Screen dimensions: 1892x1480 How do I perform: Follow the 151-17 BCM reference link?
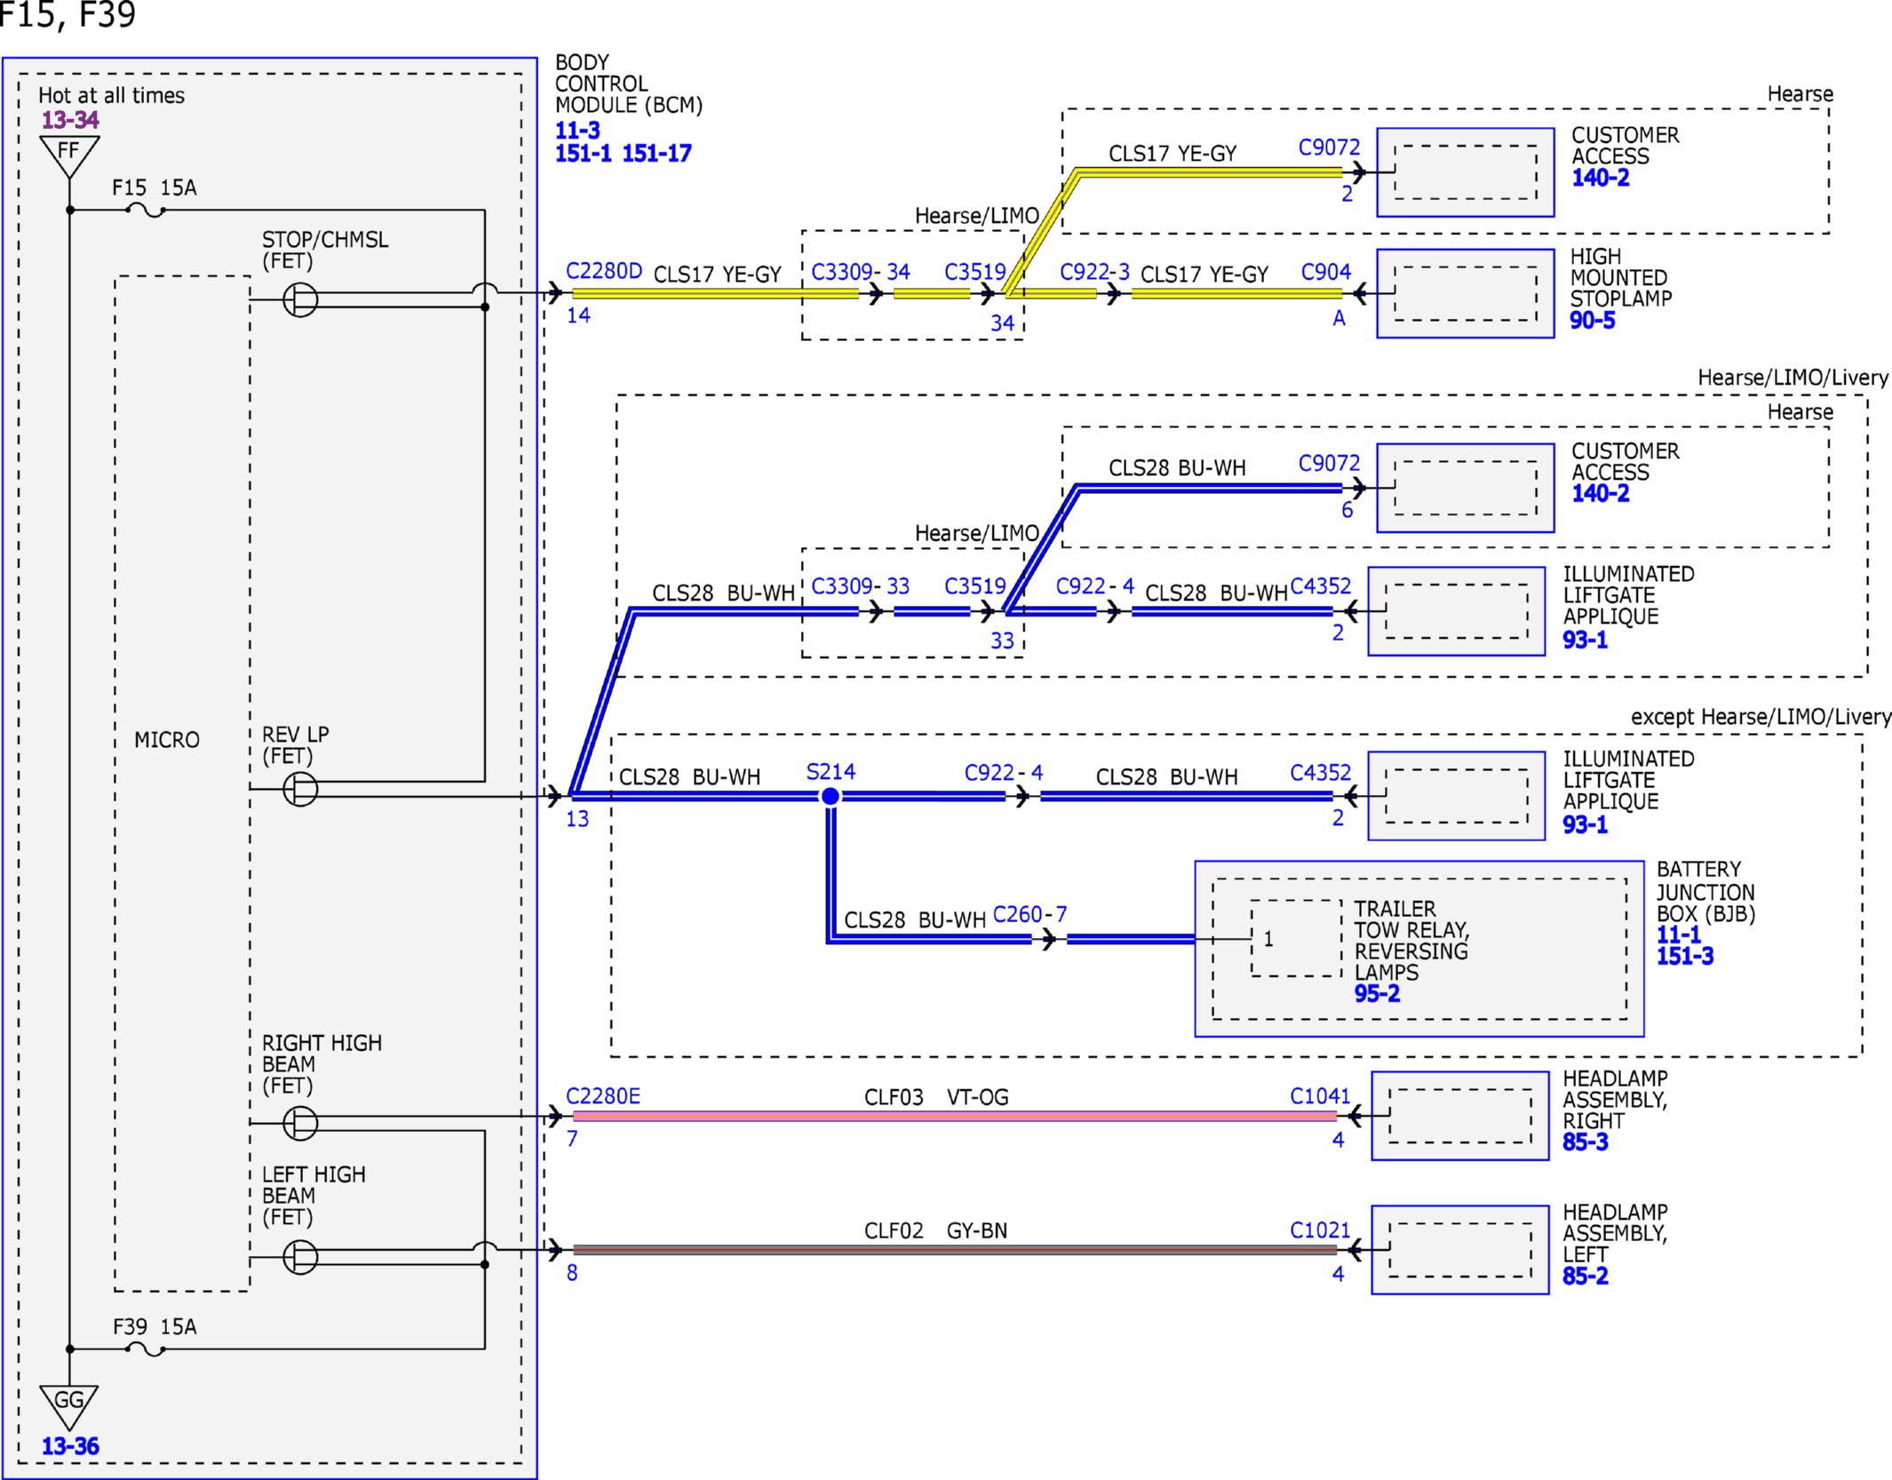[x=656, y=154]
